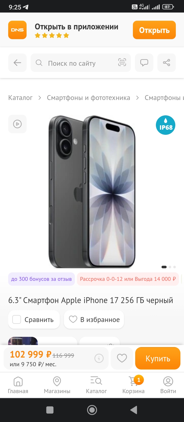Open price info icon

click(x=99, y=358)
